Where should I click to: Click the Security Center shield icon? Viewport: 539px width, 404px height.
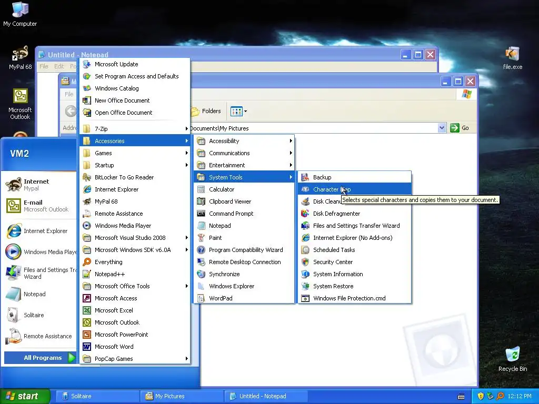(305, 262)
